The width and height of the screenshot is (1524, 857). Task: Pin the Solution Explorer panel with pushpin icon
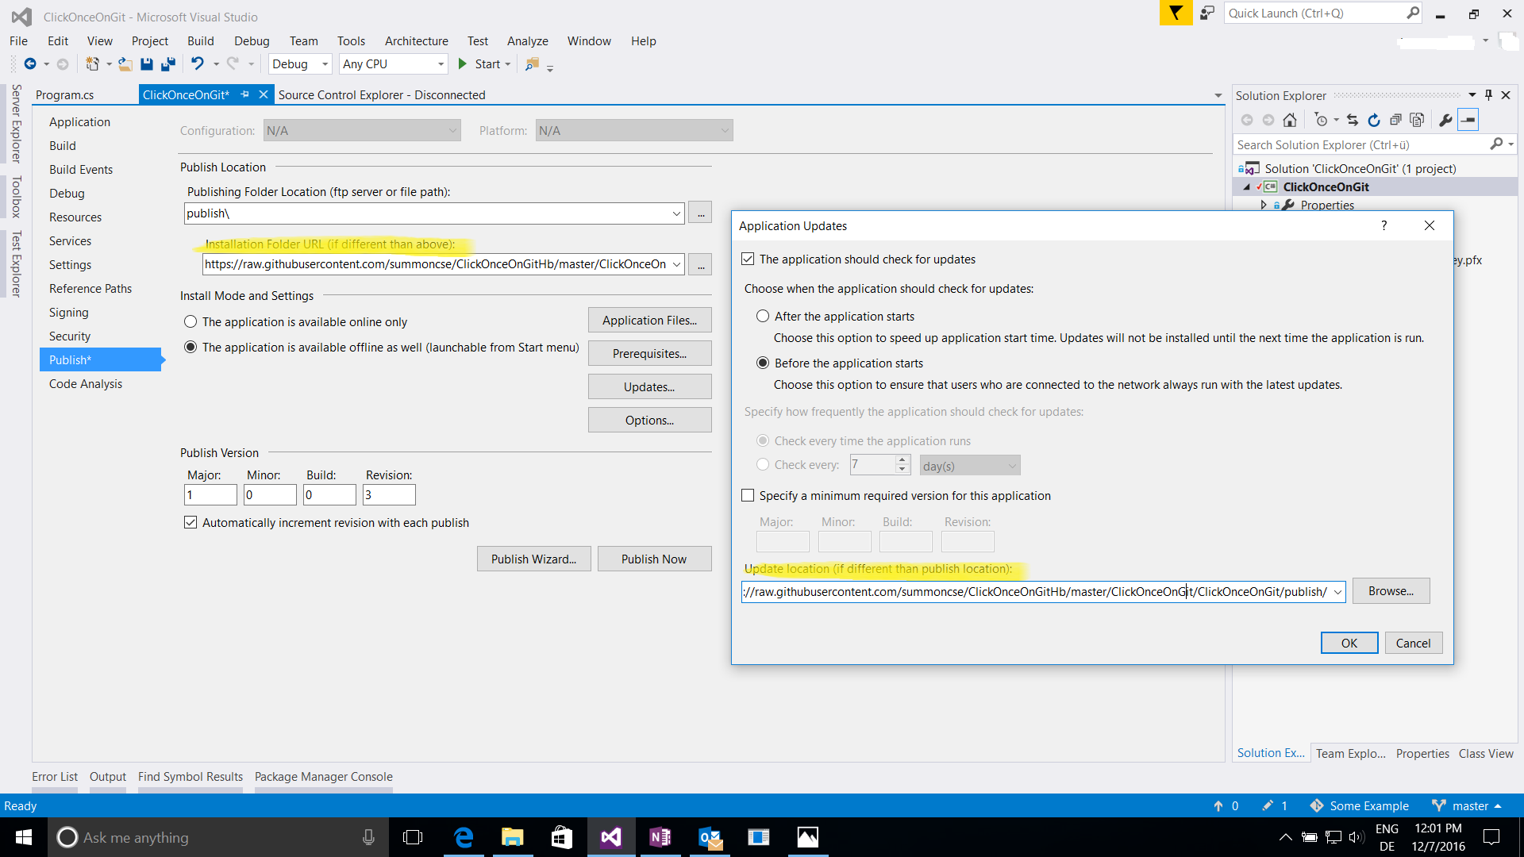pos(1488,95)
